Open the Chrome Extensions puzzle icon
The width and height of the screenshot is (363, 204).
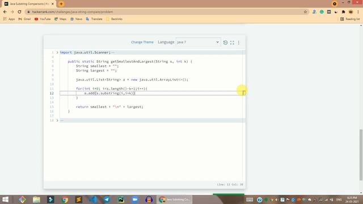[x=343, y=12]
